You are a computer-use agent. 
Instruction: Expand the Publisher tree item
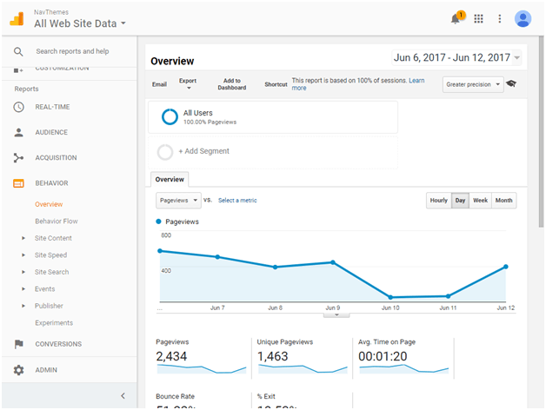point(23,306)
